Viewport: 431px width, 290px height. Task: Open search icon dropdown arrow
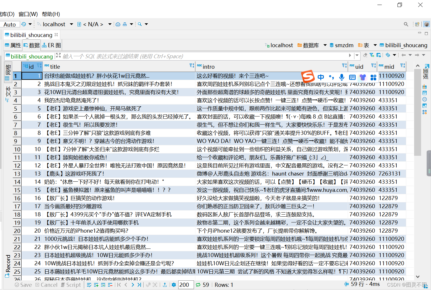pyautogui.click(x=146, y=24)
